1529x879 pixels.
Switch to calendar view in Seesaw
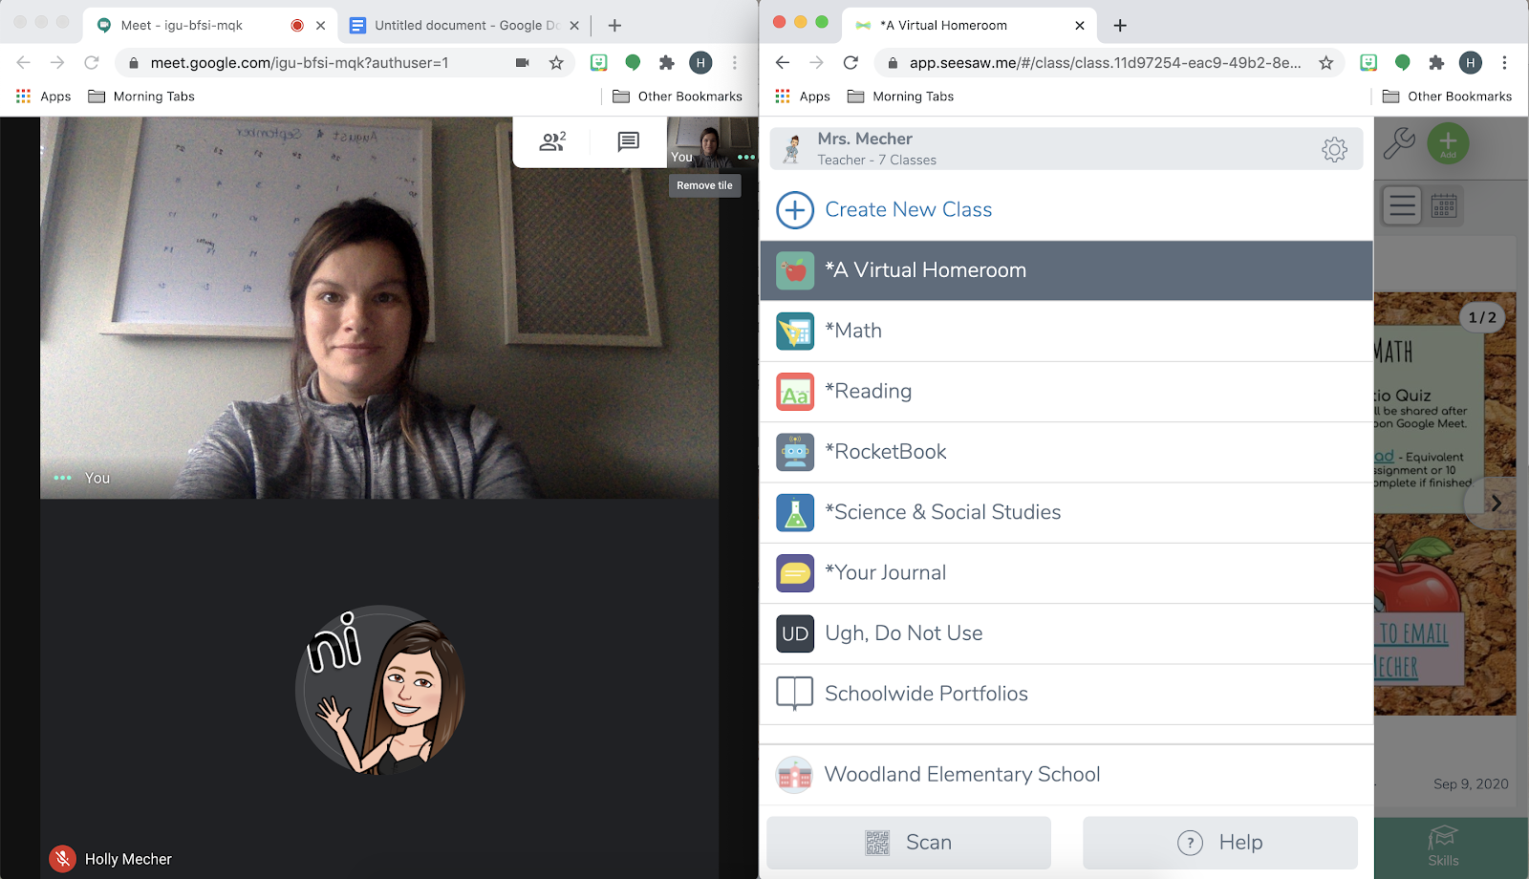pyautogui.click(x=1444, y=205)
